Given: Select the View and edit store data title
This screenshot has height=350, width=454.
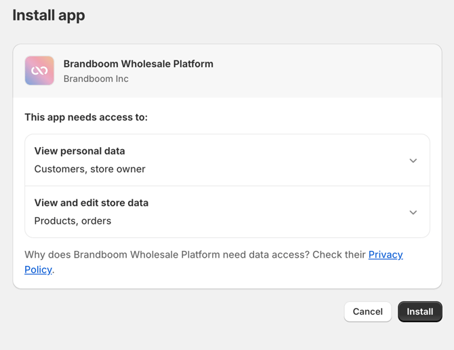Looking at the screenshot, I should click(x=91, y=203).
